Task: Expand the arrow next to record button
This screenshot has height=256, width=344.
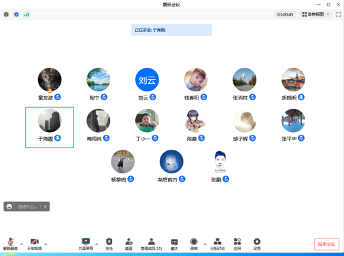Action: 205,244
